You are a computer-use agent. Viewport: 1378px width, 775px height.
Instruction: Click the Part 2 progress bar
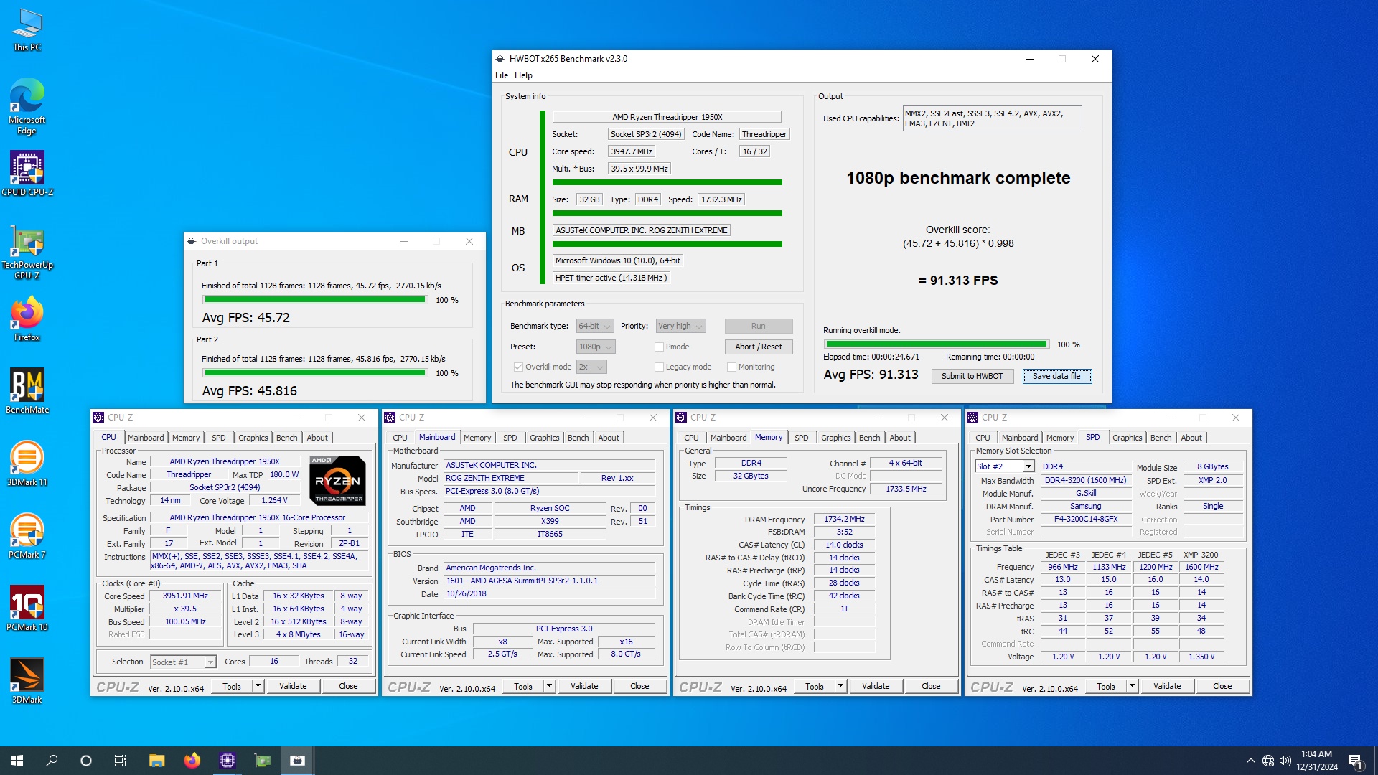315,373
